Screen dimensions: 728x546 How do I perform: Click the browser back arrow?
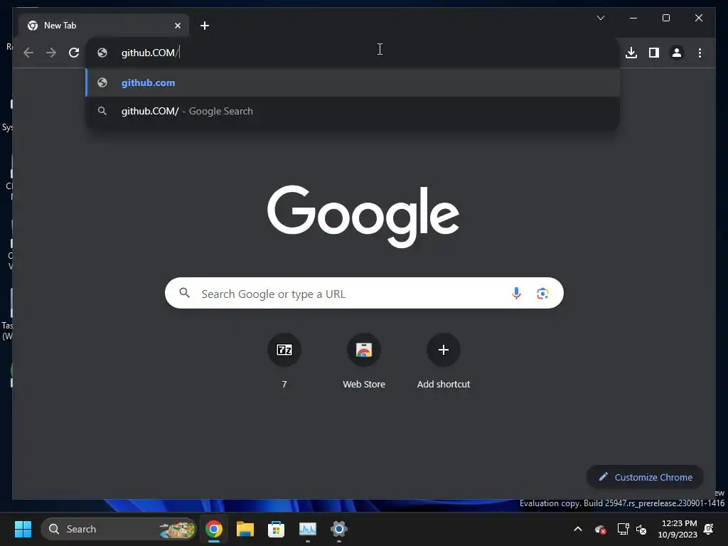click(x=28, y=53)
